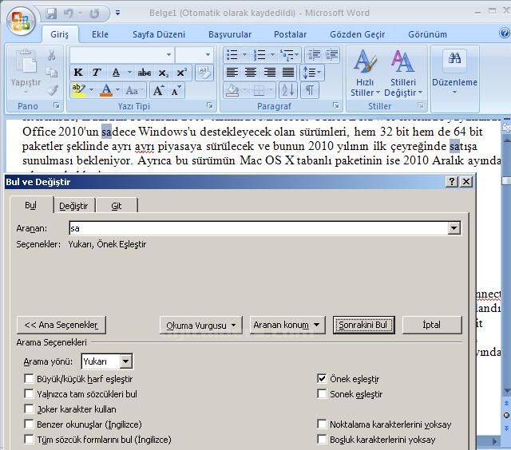Open Aranan konum dropdown button
The image size is (511, 450).
click(287, 326)
